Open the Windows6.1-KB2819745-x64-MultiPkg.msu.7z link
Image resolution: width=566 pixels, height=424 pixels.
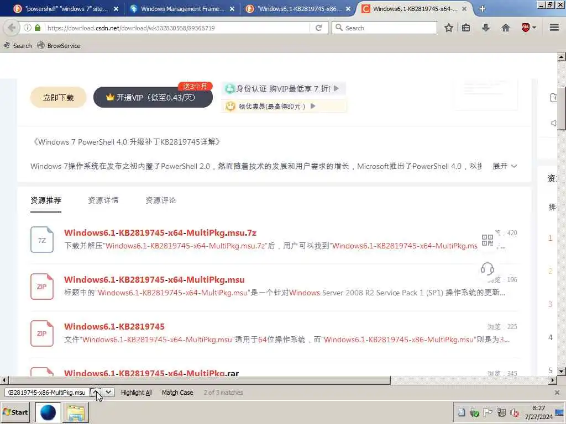[x=160, y=232]
